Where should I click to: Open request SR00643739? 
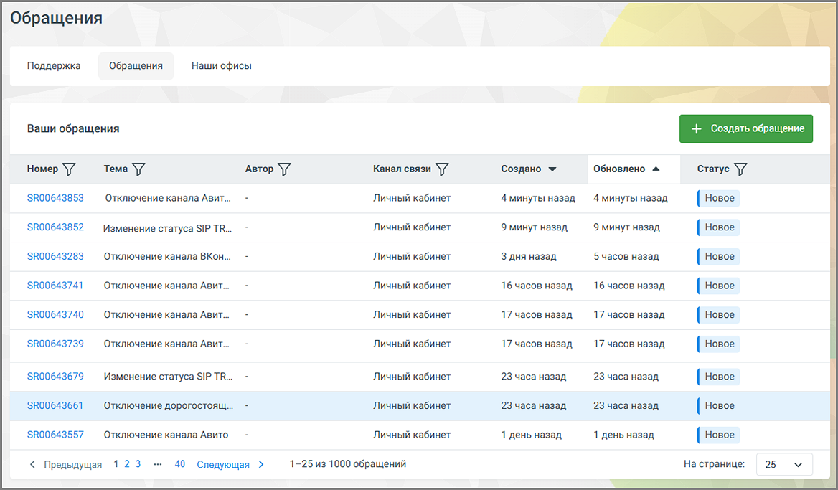click(55, 344)
